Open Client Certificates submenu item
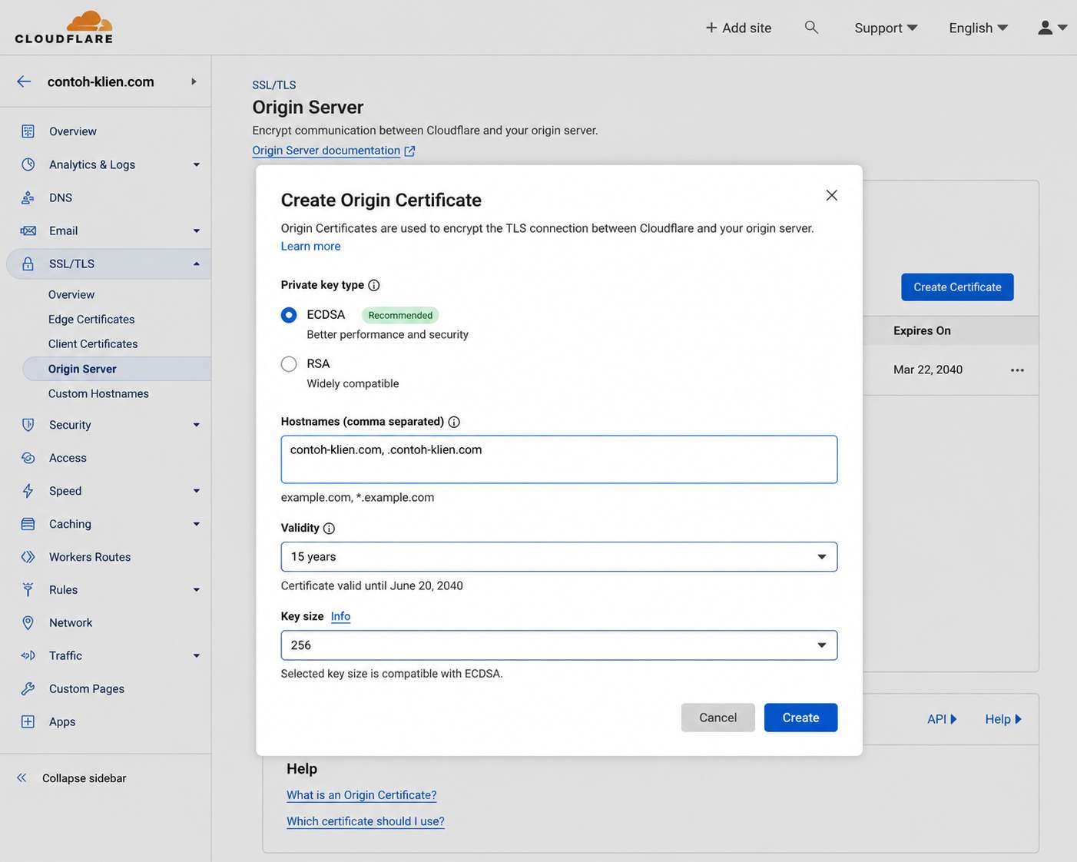Viewport: 1077px width, 862px height. pos(93,343)
